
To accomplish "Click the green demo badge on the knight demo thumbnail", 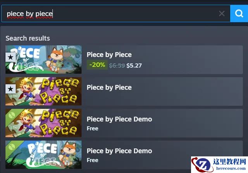I will (12, 115).
